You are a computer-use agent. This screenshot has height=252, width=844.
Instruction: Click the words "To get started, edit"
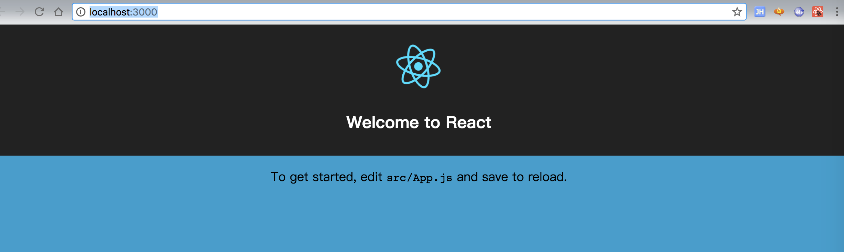click(x=326, y=177)
